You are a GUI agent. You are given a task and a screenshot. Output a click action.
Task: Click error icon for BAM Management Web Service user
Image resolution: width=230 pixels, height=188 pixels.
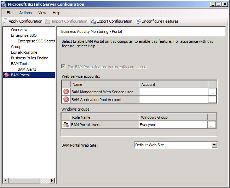[x=66, y=92]
